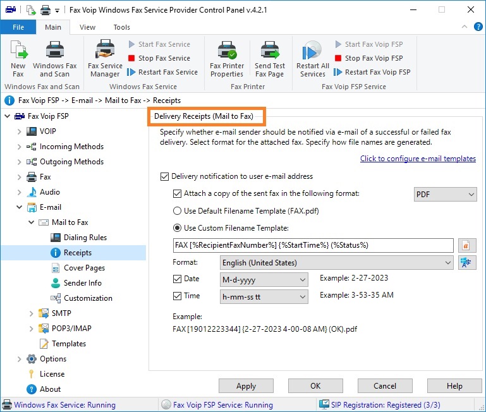Toggle the Date checkbox
486x412 pixels.
click(177, 279)
